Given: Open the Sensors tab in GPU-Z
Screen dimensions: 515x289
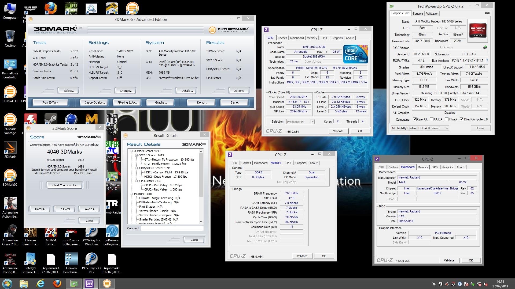Looking at the screenshot, I should click(x=418, y=14).
